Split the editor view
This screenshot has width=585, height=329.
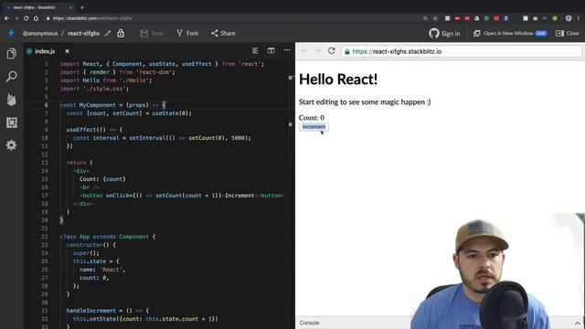271,50
